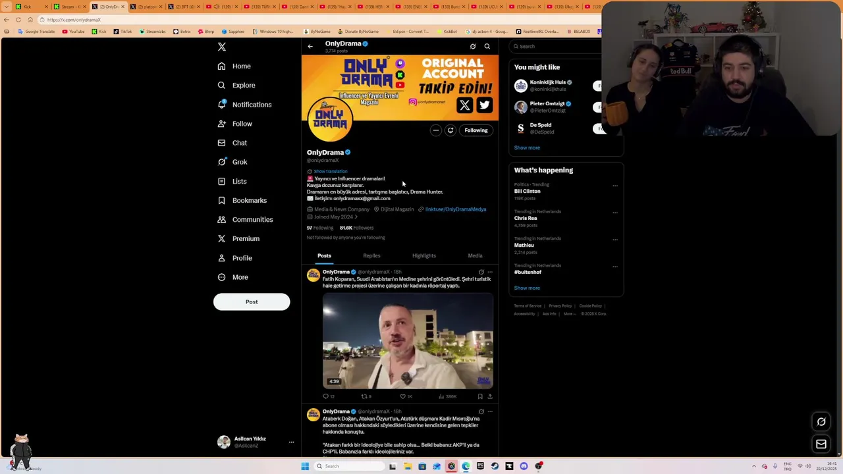Open the Grok floating button
843x474 pixels.
click(821, 422)
